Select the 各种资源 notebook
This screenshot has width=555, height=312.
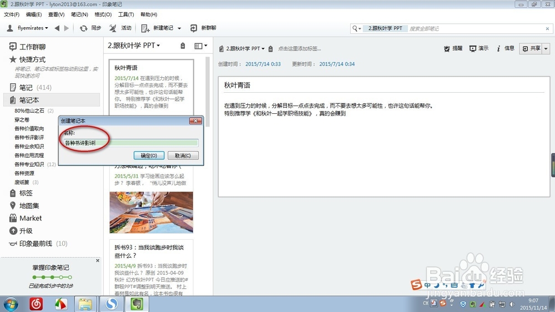click(x=24, y=173)
